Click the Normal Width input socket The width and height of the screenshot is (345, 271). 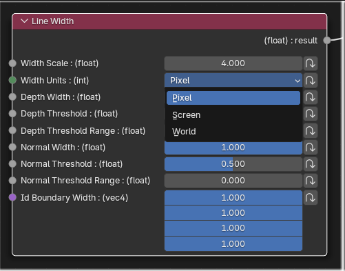tap(12, 147)
